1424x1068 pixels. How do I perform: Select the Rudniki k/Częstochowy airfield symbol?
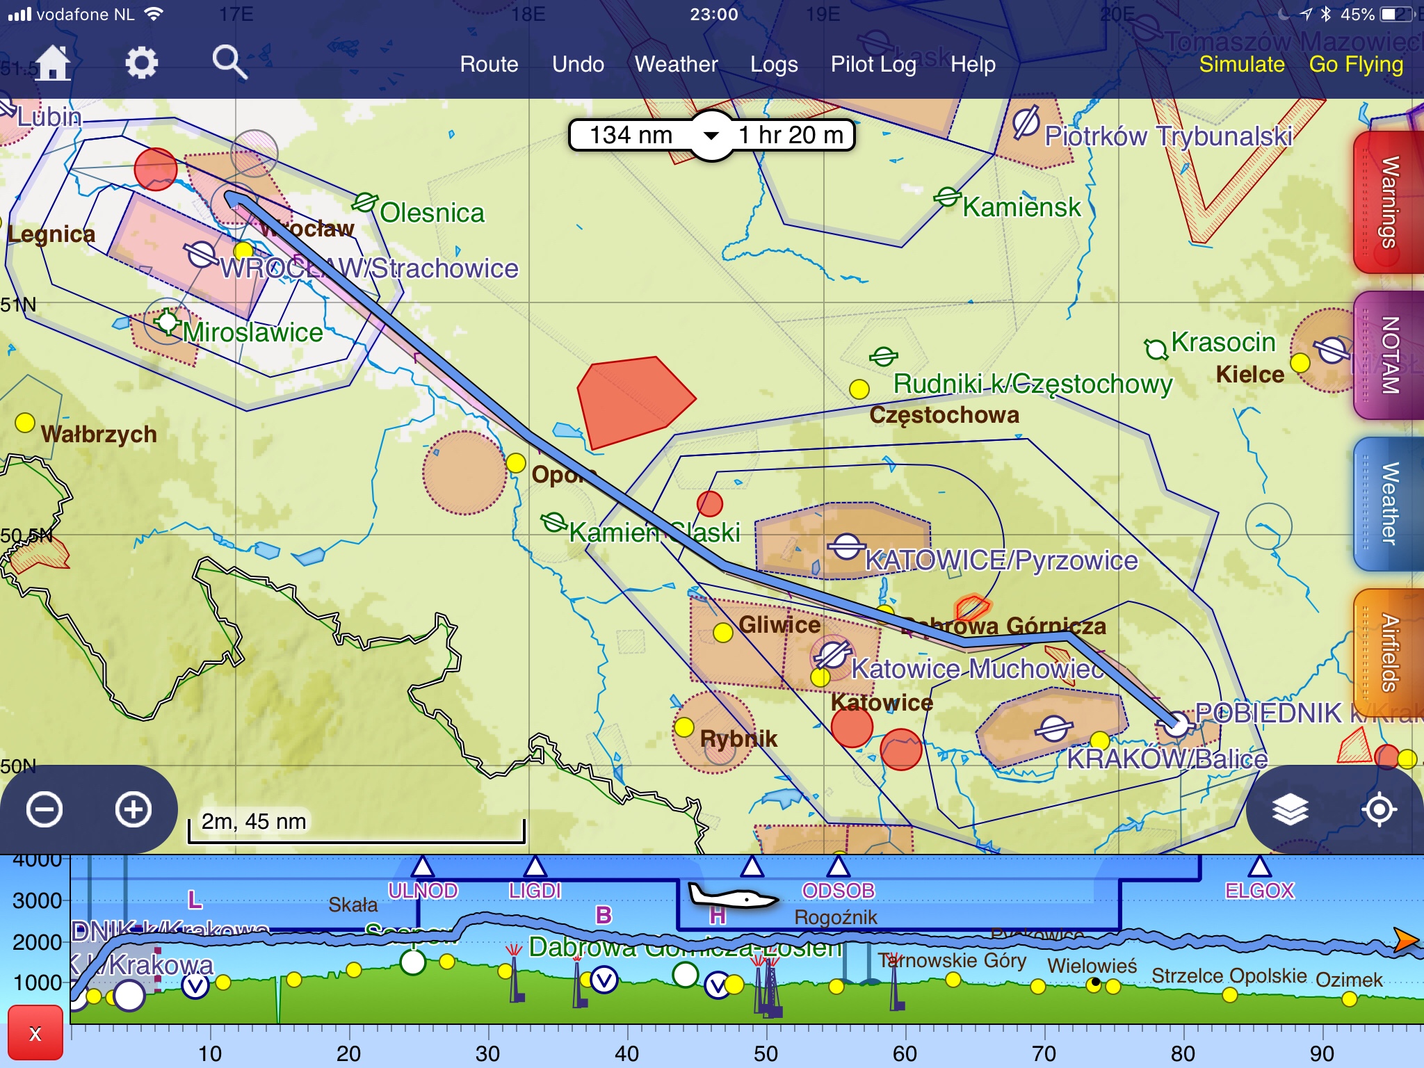(x=883, y=357)
